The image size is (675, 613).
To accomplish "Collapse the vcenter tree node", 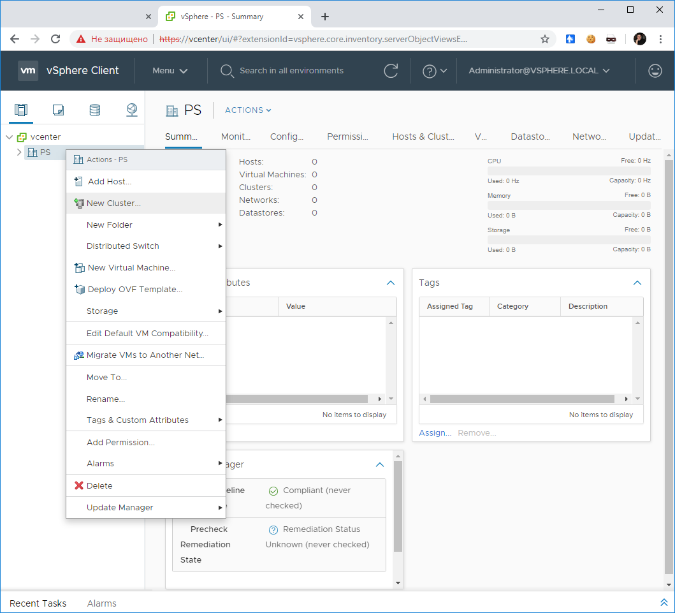I will [x=9, y=137].
